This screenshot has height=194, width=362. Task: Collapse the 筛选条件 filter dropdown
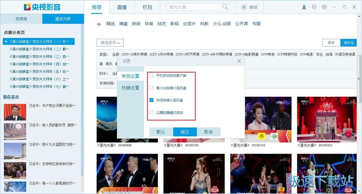110,43
